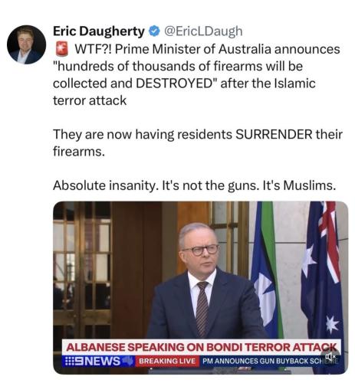Click the 'Absolute insanity' sentence in tweet
Viewport: 355px width, 383px height.
pos(194,185)
